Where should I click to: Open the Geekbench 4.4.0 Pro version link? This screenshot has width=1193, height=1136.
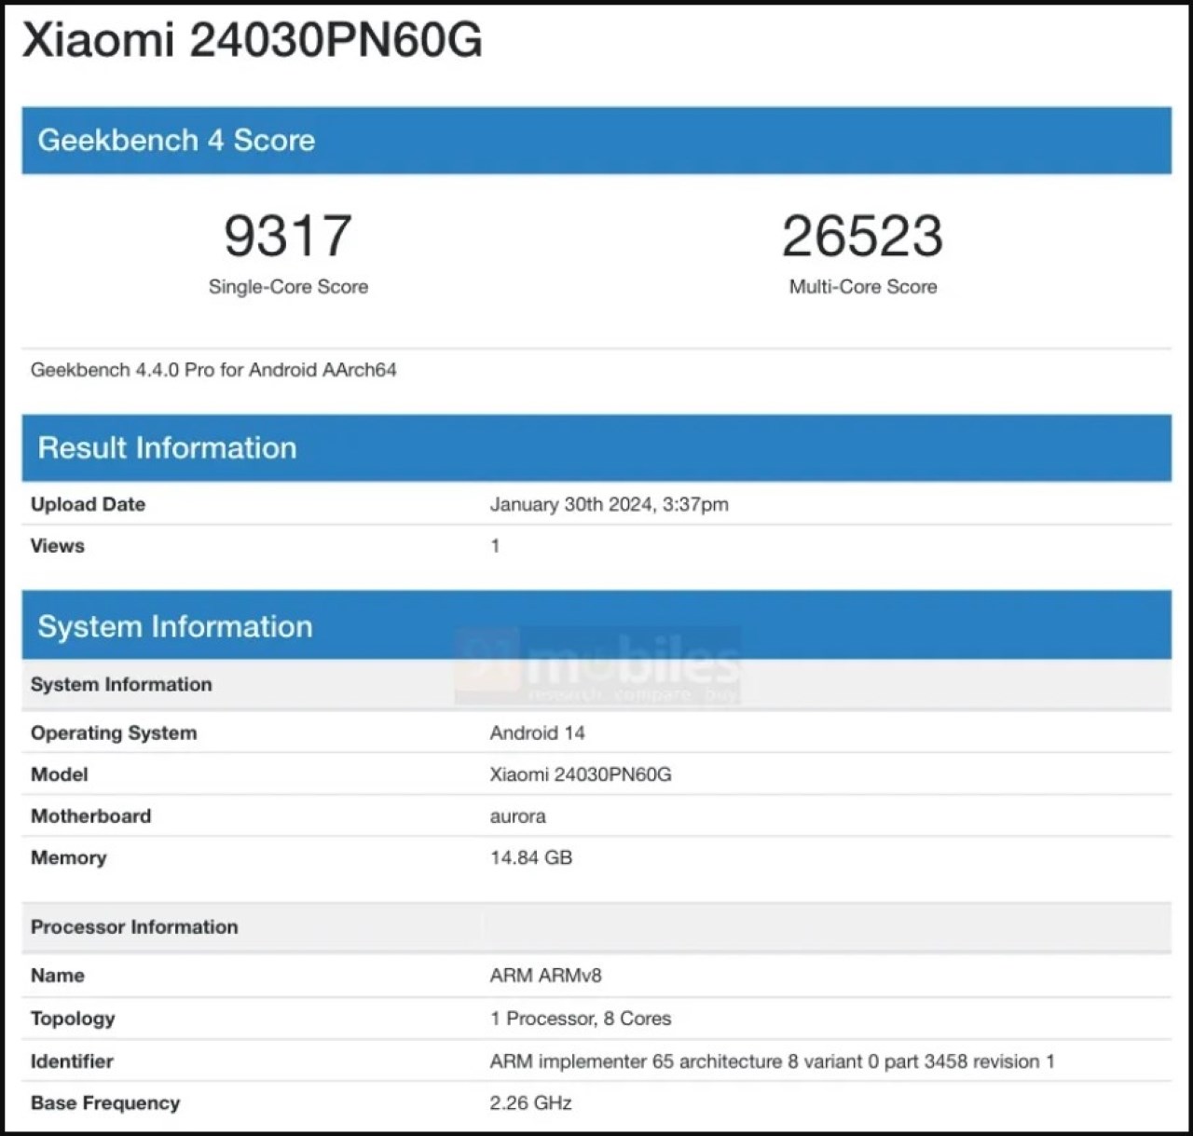tap(213, 369)
